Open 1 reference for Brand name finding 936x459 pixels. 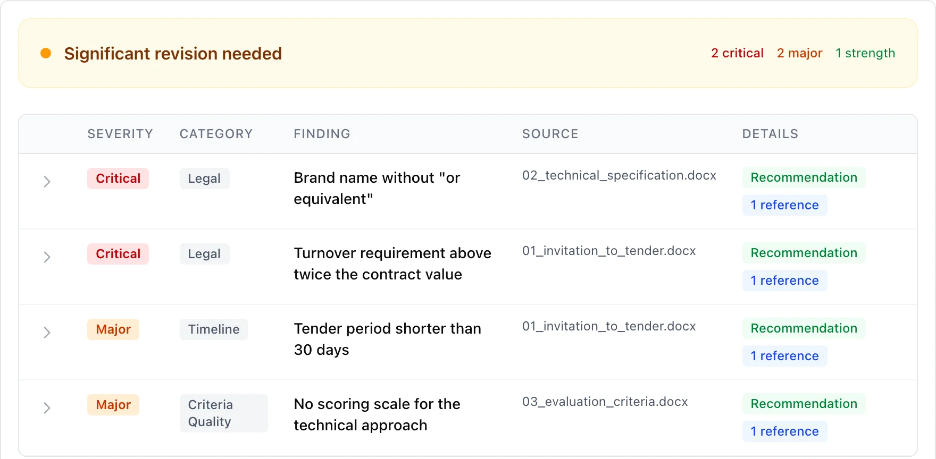coord(784,205)
